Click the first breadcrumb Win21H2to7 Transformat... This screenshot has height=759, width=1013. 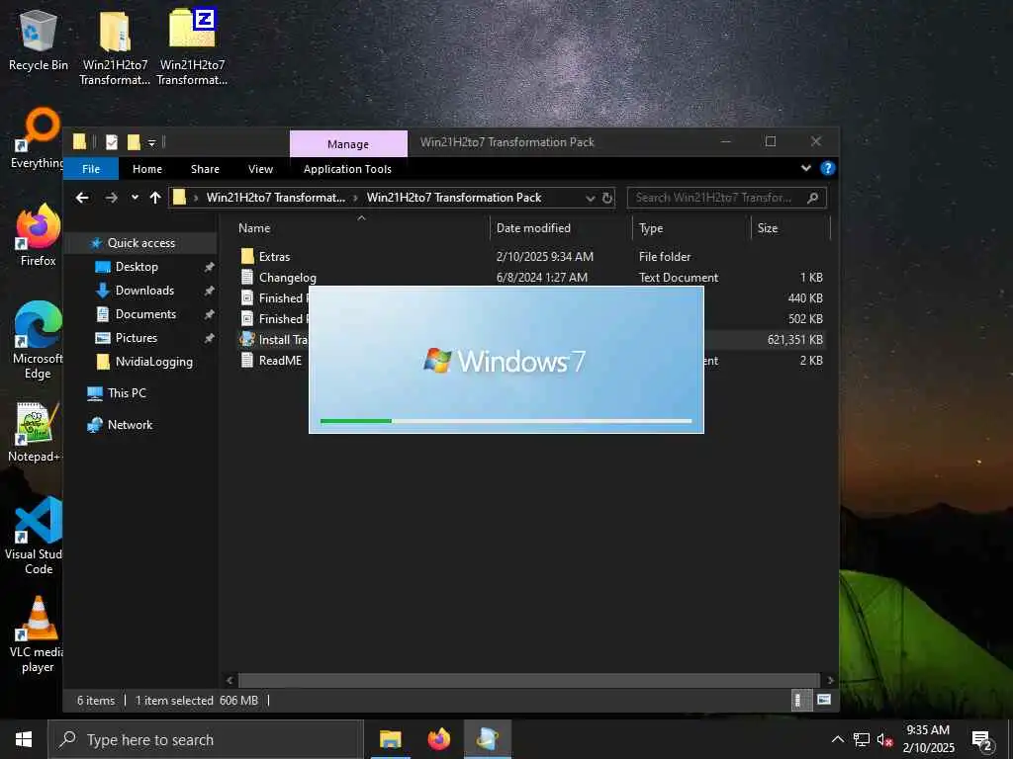tap(275, 198)
